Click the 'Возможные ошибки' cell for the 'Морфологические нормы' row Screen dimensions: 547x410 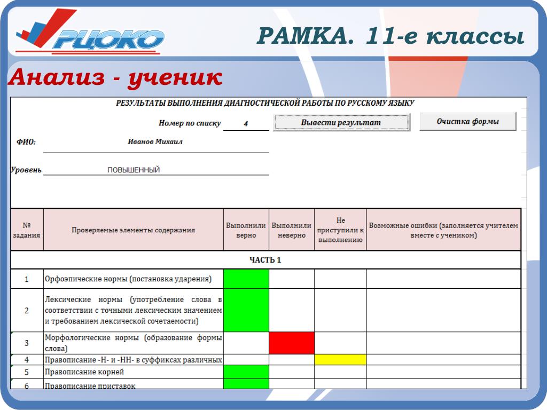tap(443, 343)
